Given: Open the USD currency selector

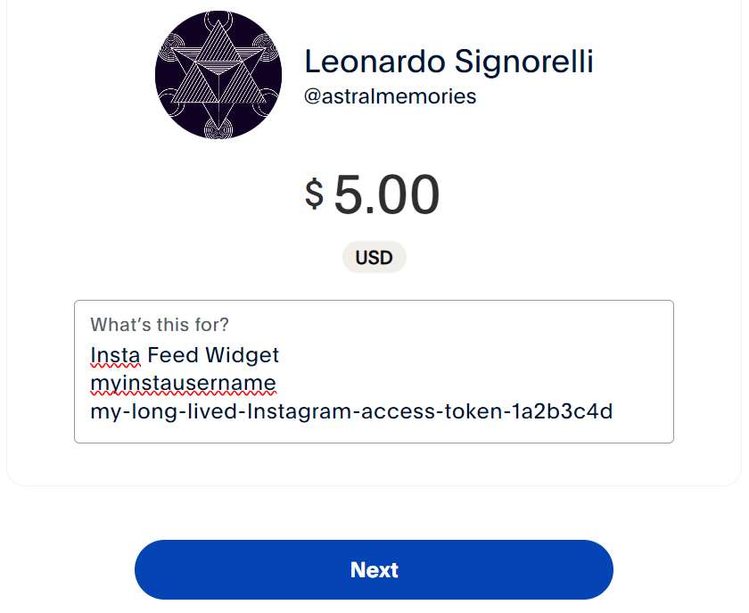Looking at the screenshot, I should pos(374,258).
